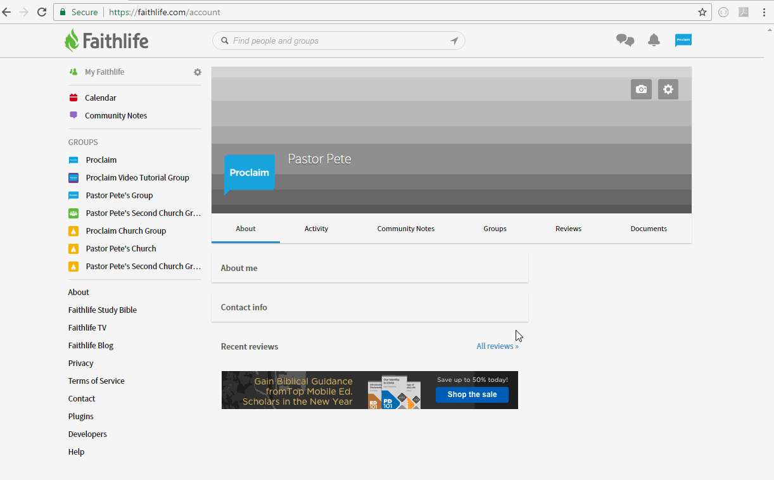
Task: Open the Chrome three-dot menu
Action: (x=764, y=12)
